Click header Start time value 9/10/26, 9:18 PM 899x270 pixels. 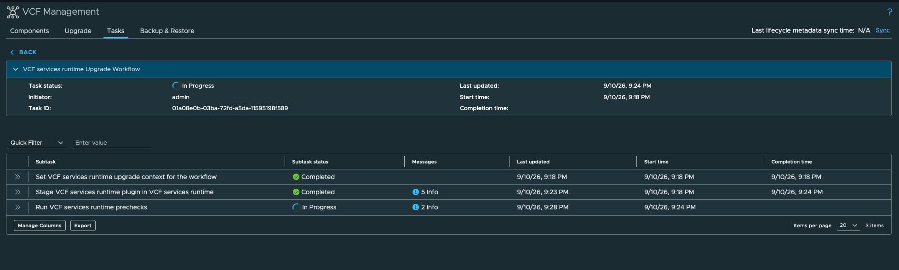coord(627,97)
